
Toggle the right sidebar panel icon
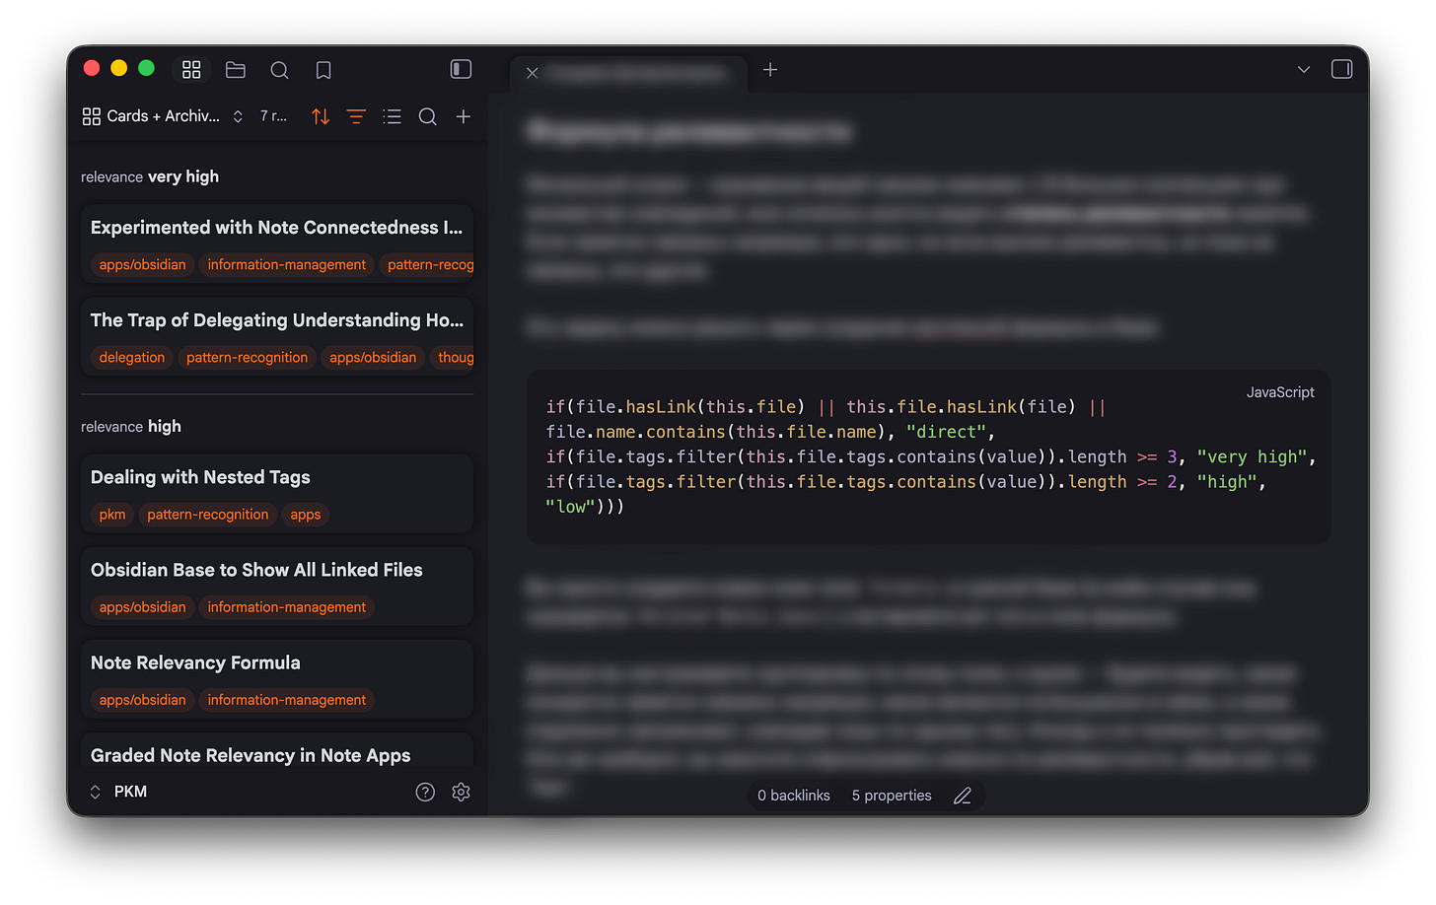1341,69
